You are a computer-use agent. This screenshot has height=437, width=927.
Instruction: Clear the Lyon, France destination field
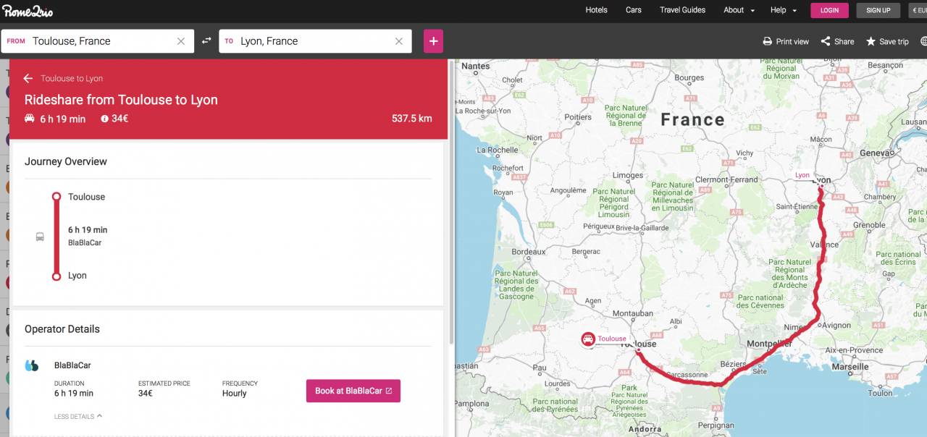(398, 41)
